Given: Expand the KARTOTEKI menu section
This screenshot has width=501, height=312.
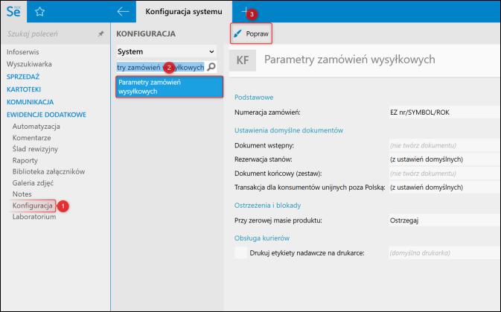Looking at the screenshot, I should 24,89.
